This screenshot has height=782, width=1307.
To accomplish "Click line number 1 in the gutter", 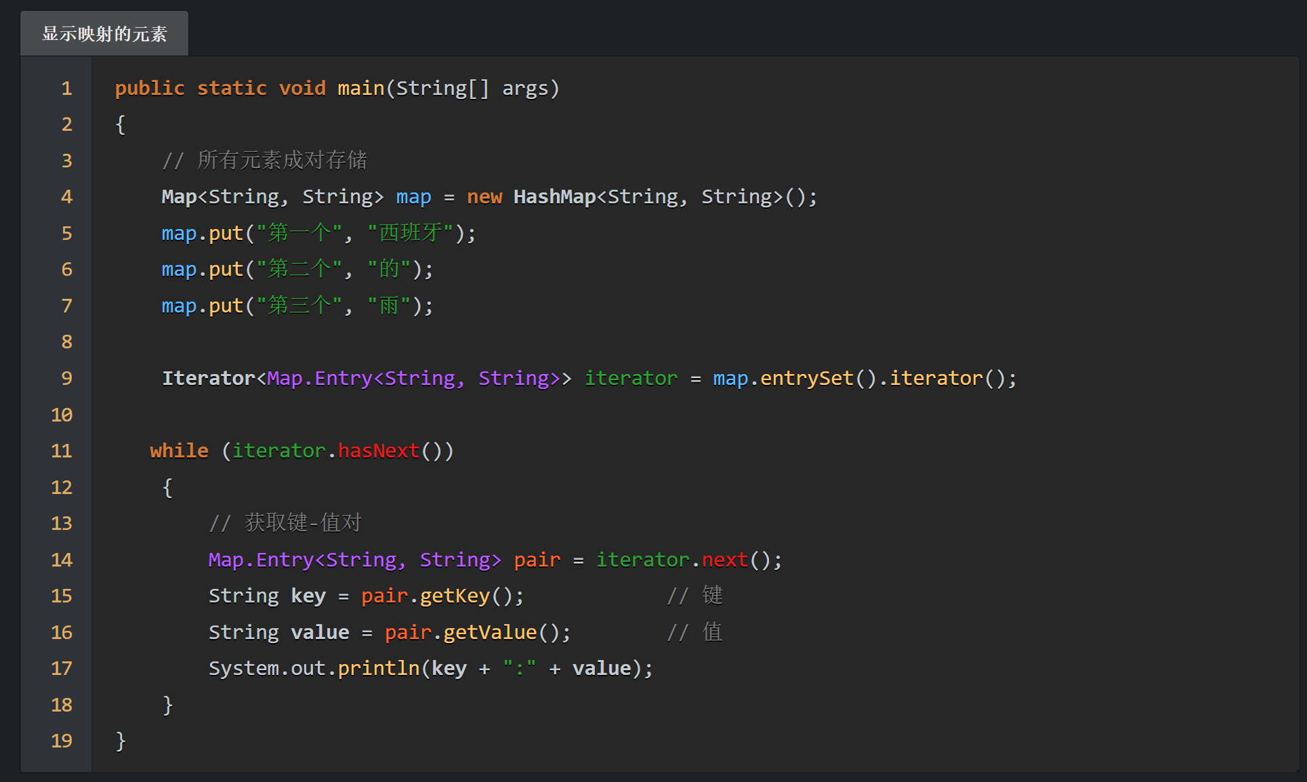I will coord(66,88).
